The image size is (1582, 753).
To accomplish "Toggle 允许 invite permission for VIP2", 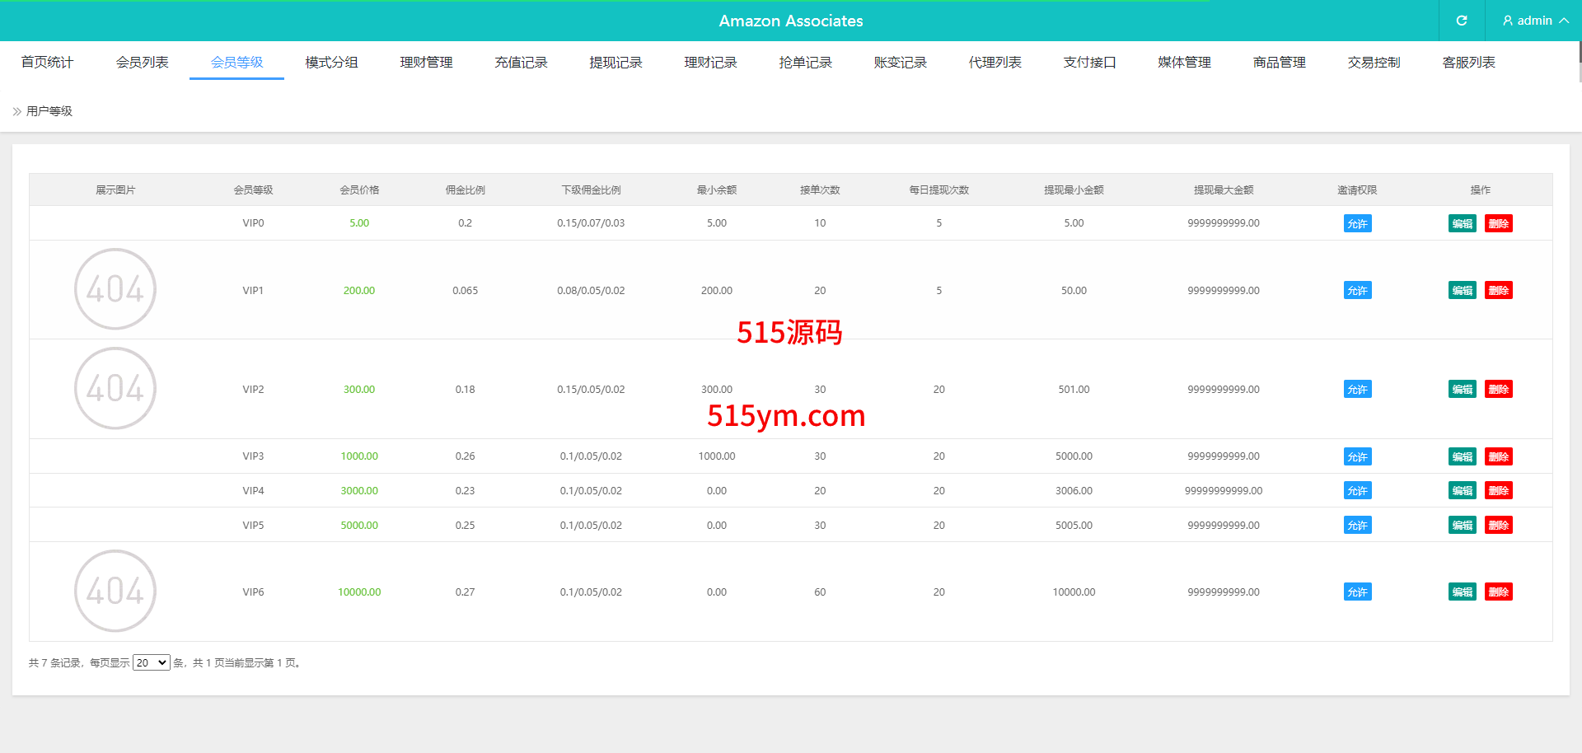I will click(x=1357, y=390).
